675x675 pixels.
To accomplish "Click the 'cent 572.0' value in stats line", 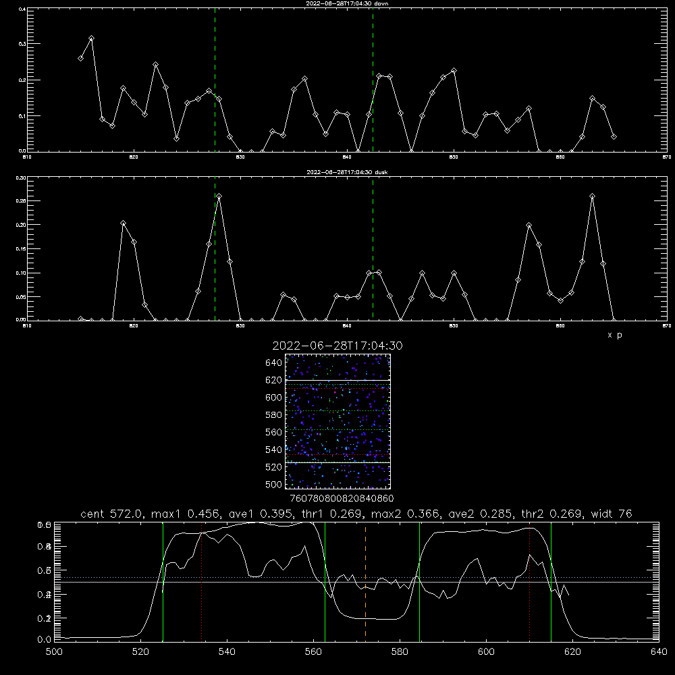I will coord(111,514).
